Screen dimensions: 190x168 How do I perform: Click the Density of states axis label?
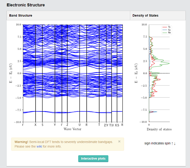click(x=159, y=129)
